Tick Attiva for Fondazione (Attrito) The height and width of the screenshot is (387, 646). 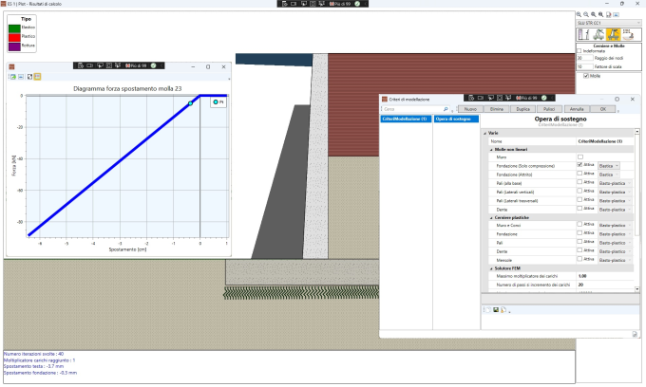[x=579, y=174]
